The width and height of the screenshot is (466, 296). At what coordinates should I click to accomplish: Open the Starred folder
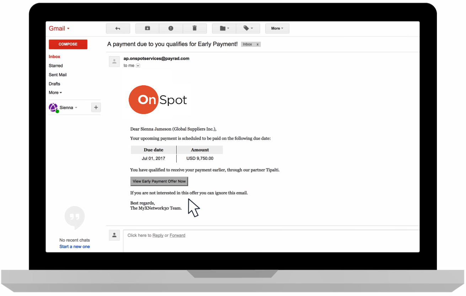tap(56, 66)
